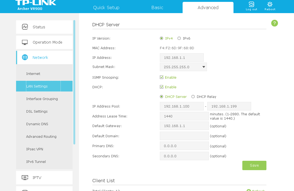Open the green help question mark

(274, 23)
